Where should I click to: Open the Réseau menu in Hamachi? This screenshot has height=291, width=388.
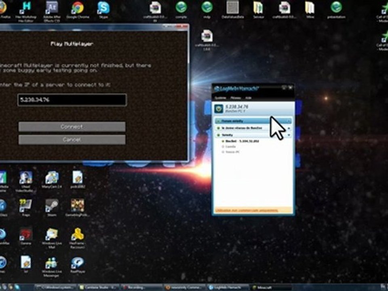tap(236, 98)
